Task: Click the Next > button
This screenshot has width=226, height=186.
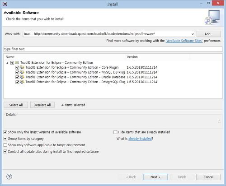Action: pos(155,177)
